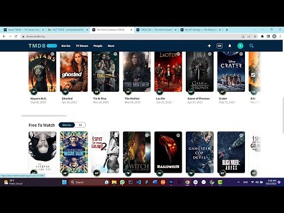The width and height of the screenshot is (284, 213).
Task: Open the green user profile avatar
Action: [240, 46]
